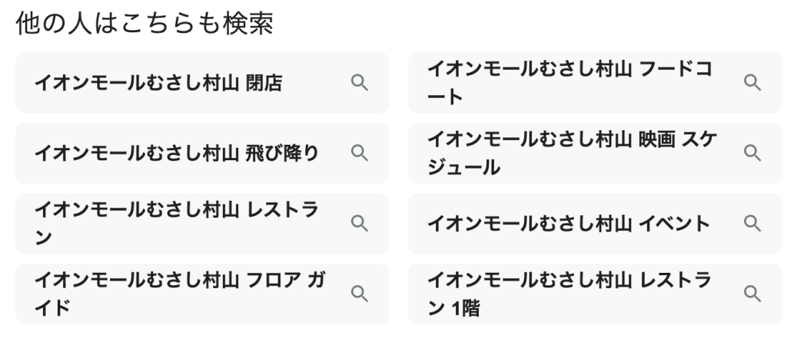Screen dimensions: 787x338
Task: Click the 他の人はこちらも検索 heading
Action: pos(144,24)
